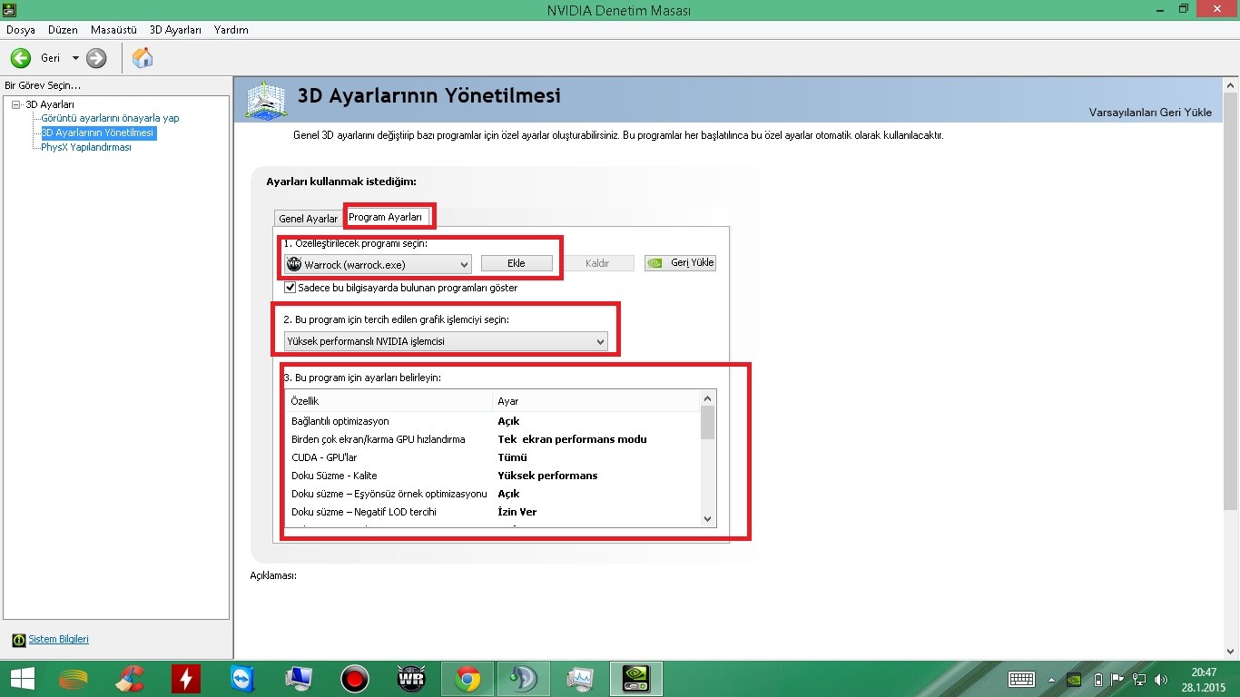Open TeamViewer from the taskbar
Viewport: 1240px width, 697px height.
pos(242,679)
